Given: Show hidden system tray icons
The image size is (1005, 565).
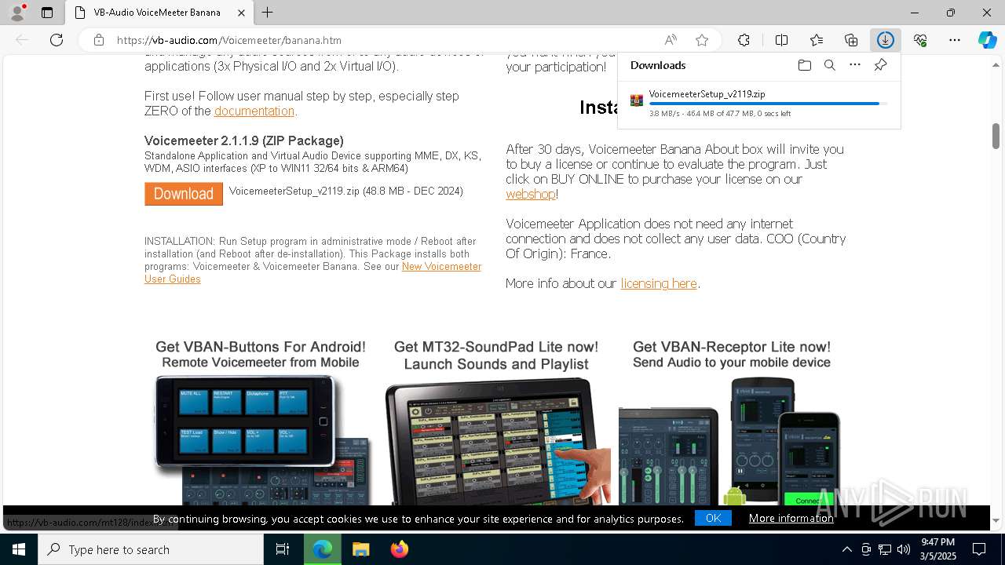Looking at the screenshot, I should tap(846, 549).
